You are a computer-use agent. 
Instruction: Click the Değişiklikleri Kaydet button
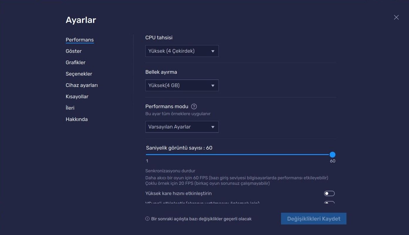[x=314, y=219]
